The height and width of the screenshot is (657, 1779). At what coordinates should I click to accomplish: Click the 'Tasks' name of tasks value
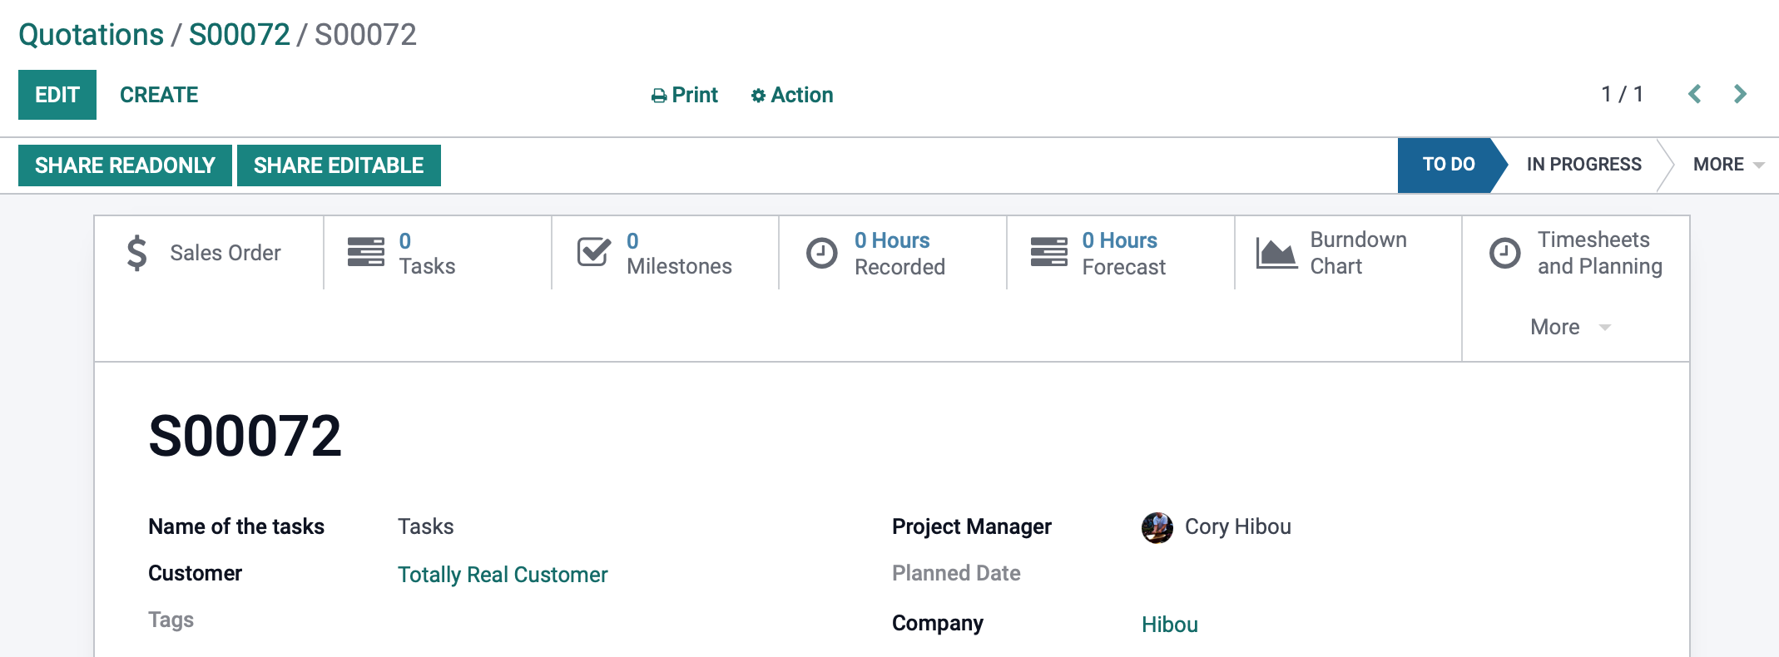[x=426, y=526]
